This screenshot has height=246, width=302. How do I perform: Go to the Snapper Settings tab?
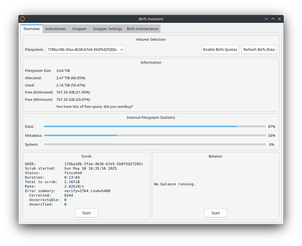pos(108,29)
